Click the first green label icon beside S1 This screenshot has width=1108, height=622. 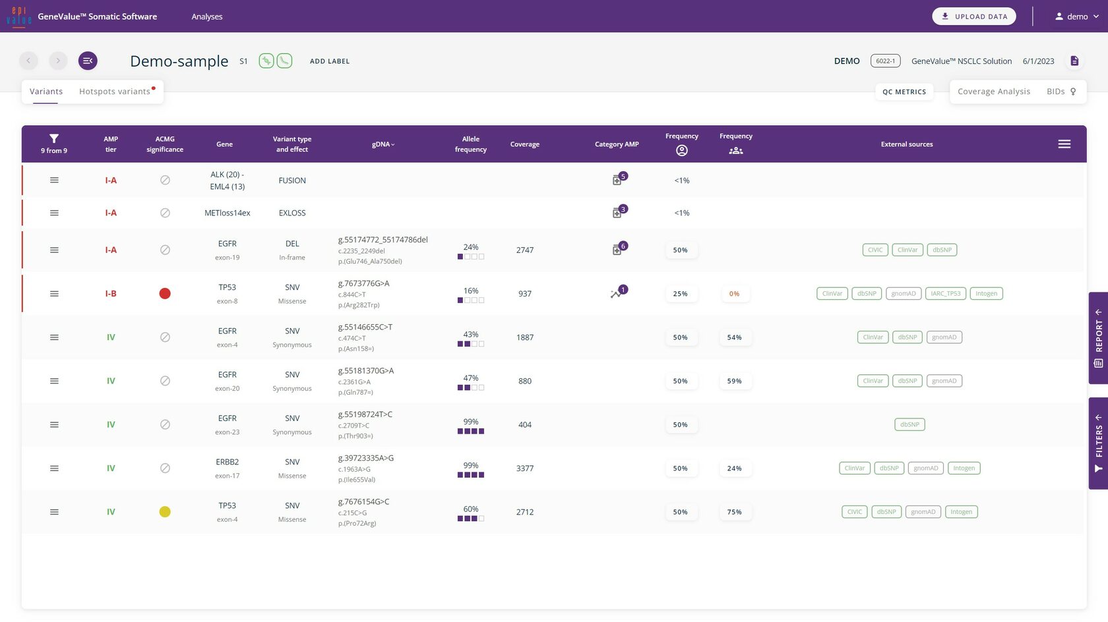click(x=266, y=61)
